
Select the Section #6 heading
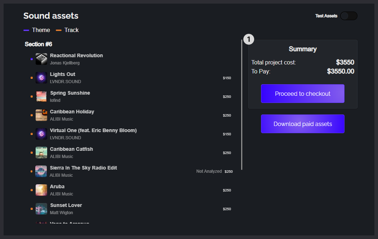[x=39, y=44]
